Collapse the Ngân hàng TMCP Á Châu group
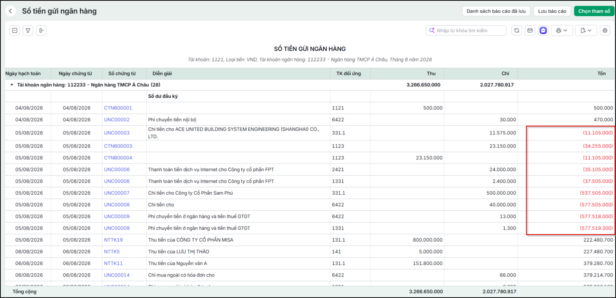This screenshot has height=298, width=616. (x=12, y=85)
